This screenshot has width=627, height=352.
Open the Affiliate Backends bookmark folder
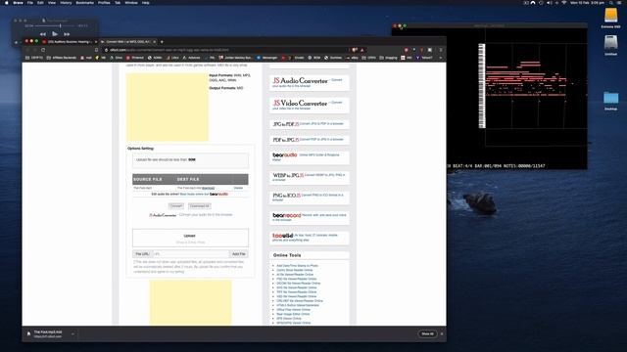61,58
